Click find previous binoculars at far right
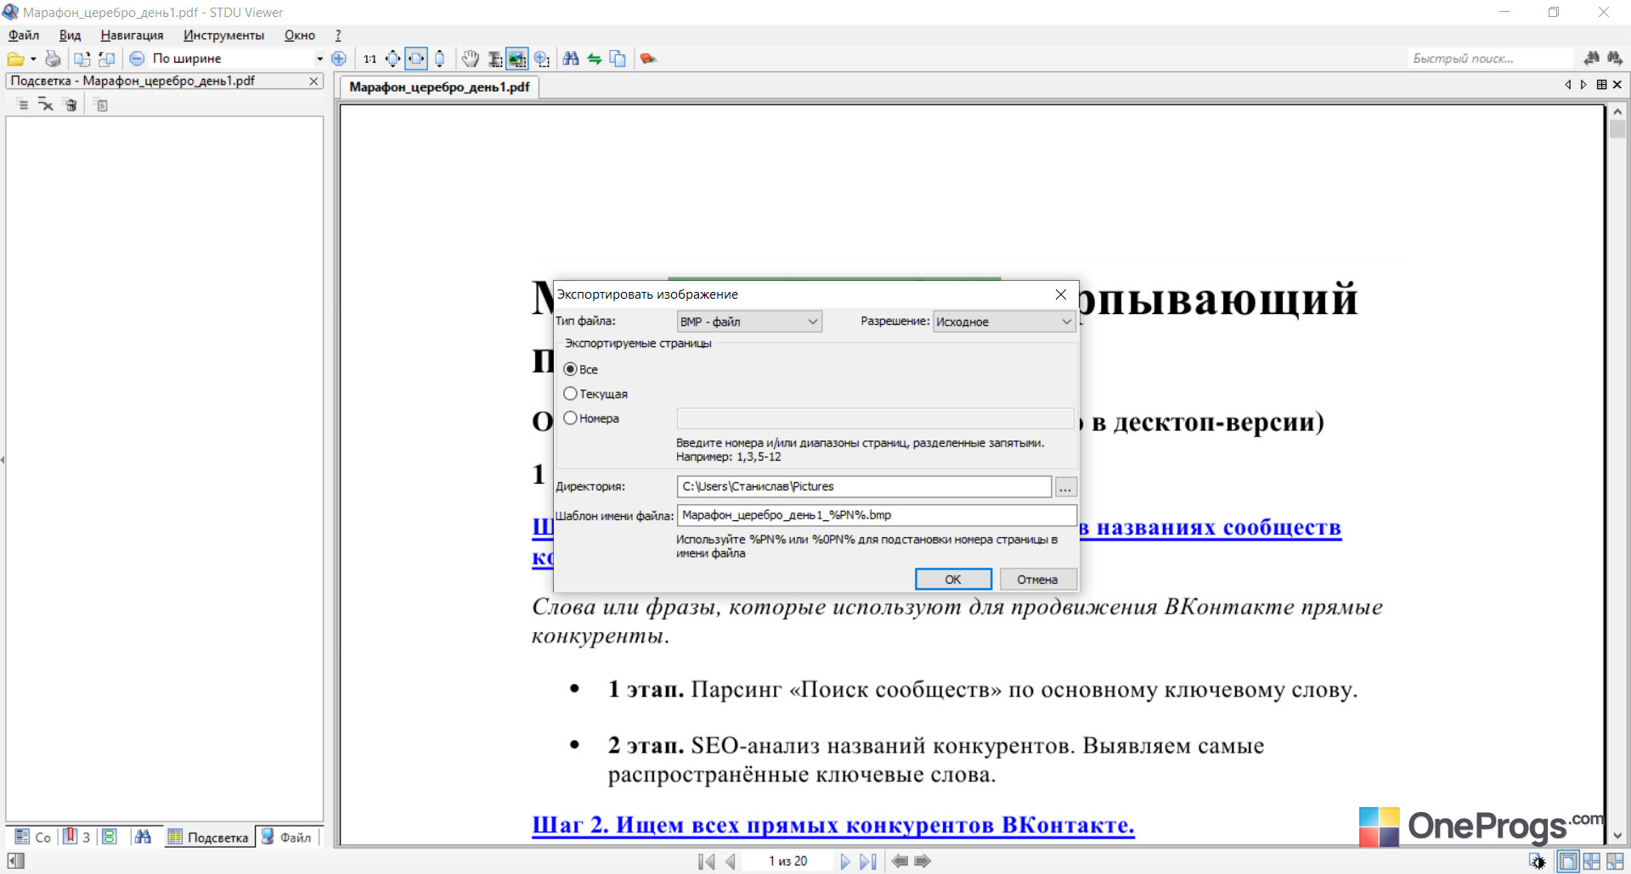1631x874 pixels. coord(1615,59)
